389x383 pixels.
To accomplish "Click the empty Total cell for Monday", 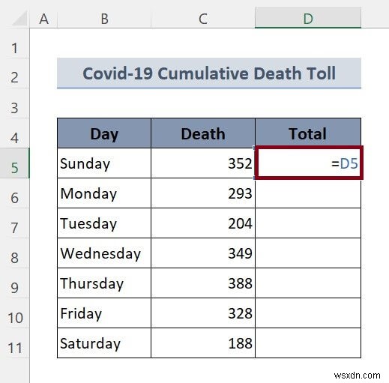I will click(x=308, y=193).
